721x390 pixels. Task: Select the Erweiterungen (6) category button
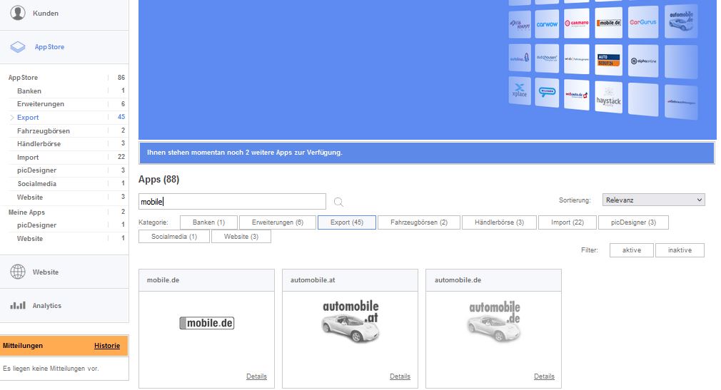coord(277,222)
